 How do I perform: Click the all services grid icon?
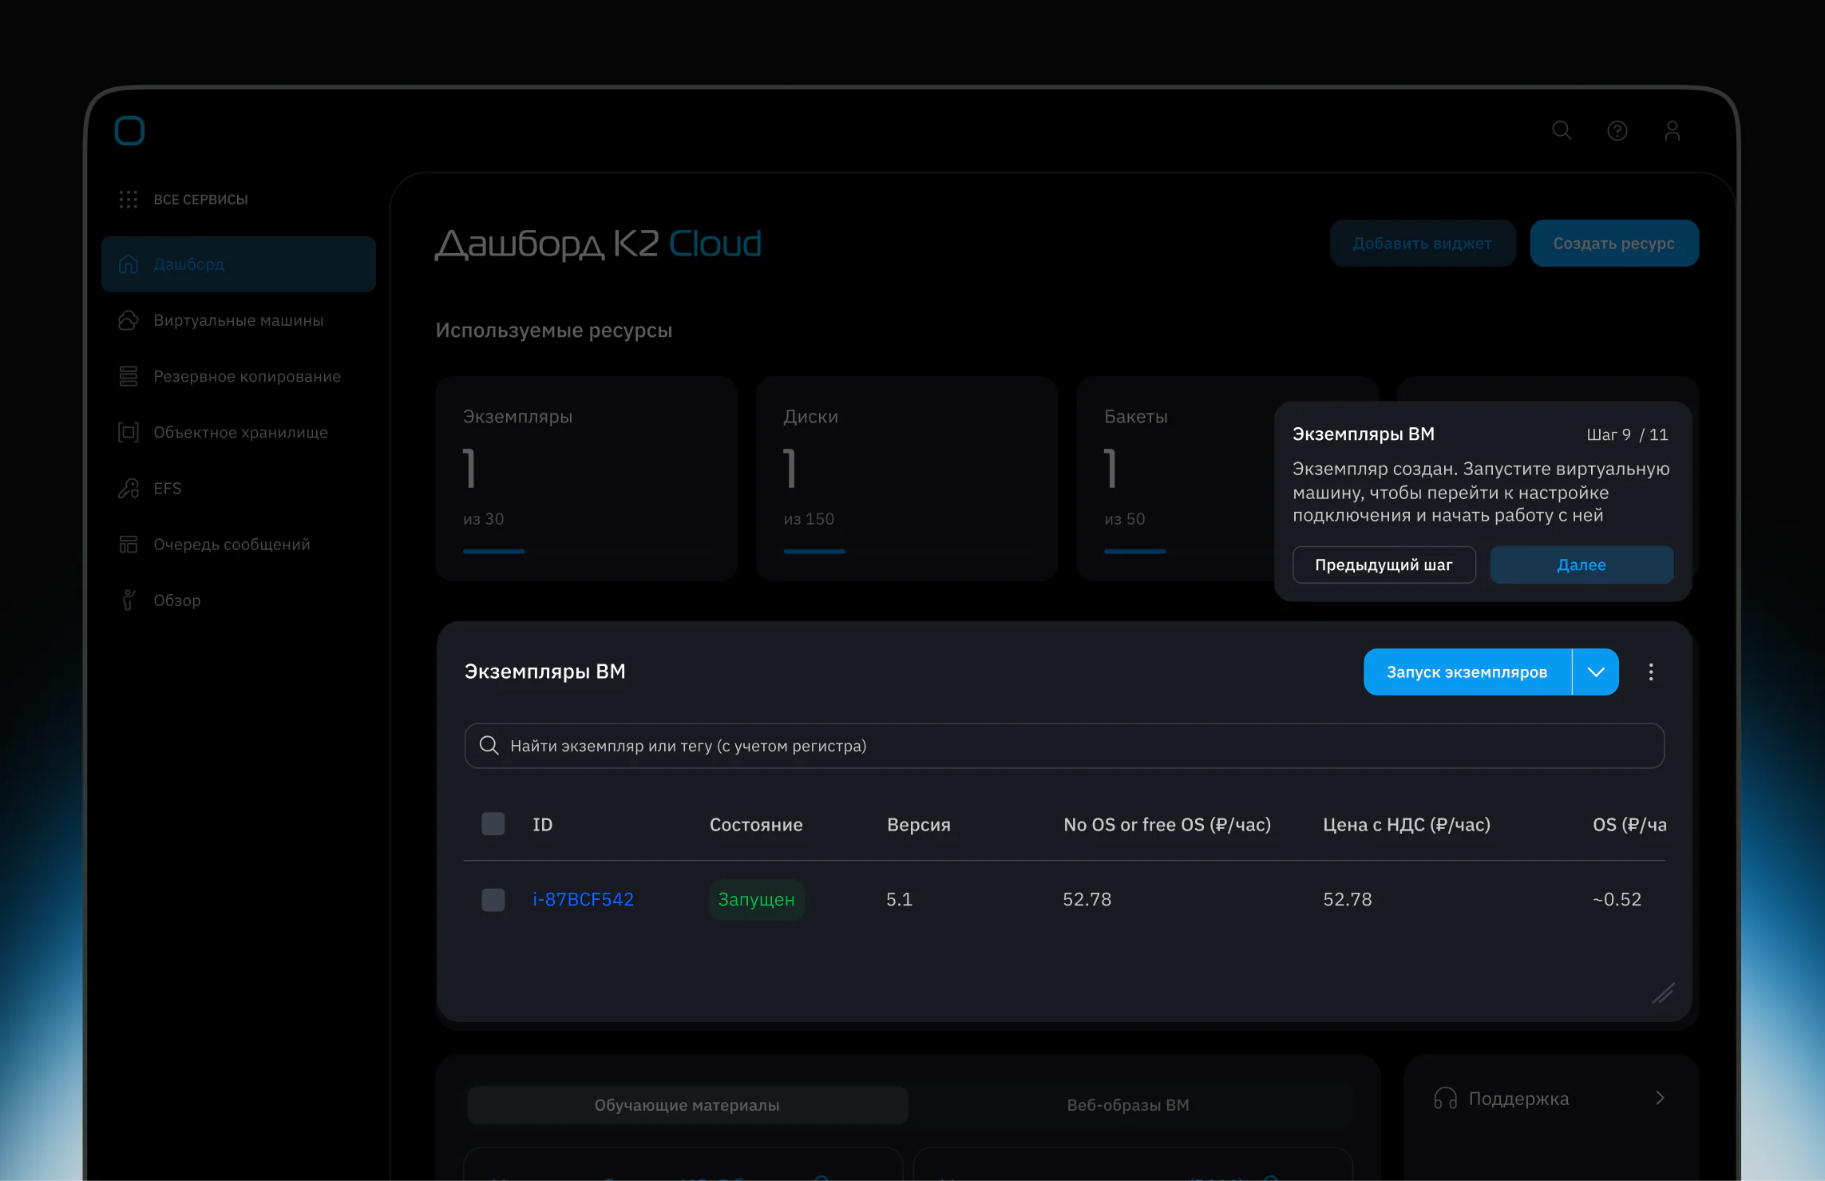(x=128, y=199)
